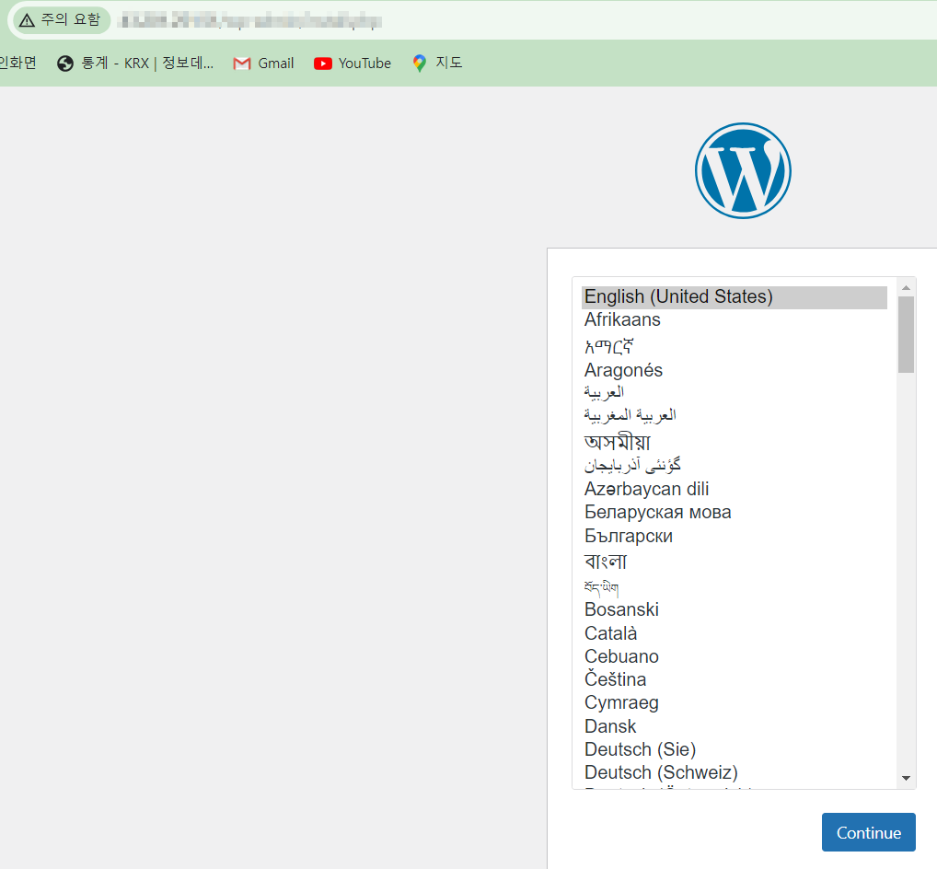Select Aragonés in language list
This screenshot has width=937, height=869.
734,370
